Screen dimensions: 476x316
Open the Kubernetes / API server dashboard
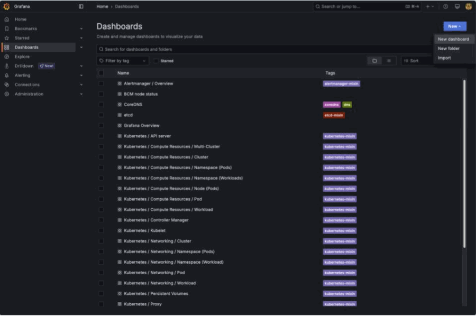tap(147, 136)
